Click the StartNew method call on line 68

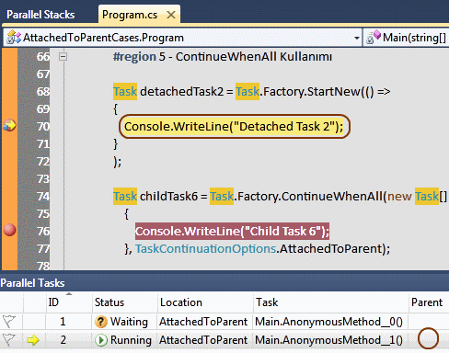[x=333, y=91]
